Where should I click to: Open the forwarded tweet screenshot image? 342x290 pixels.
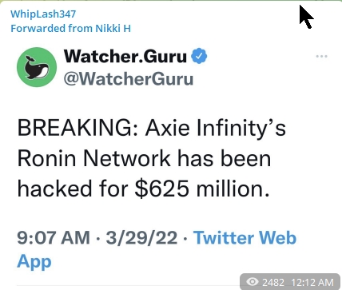click(x=173, y=162)
